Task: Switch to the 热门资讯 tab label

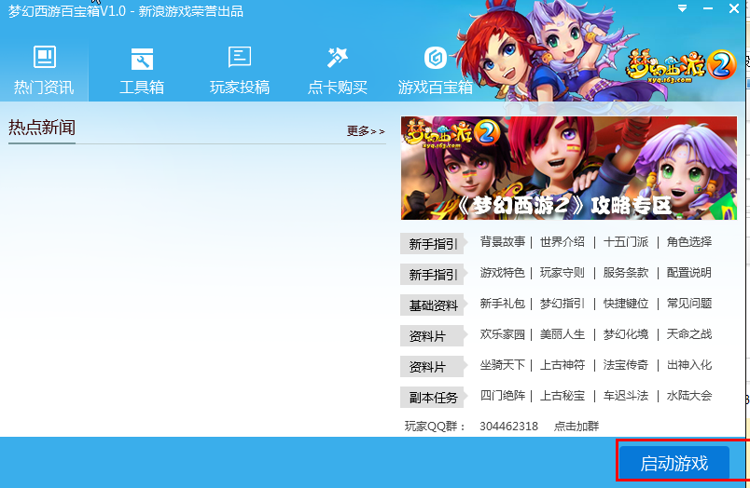Action: pyautogui.click(x=44, y=88)
